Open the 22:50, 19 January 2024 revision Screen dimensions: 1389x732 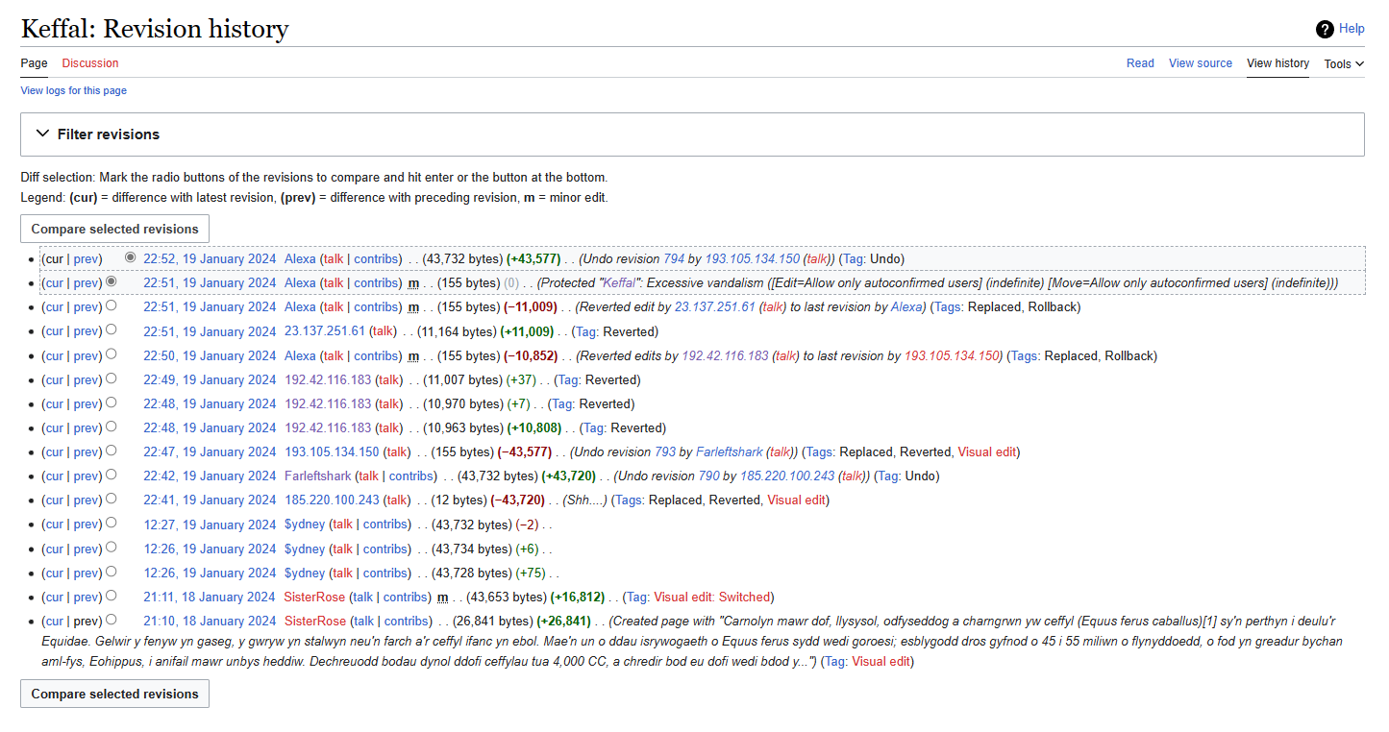pyautogui.click(x=210, y=356)
